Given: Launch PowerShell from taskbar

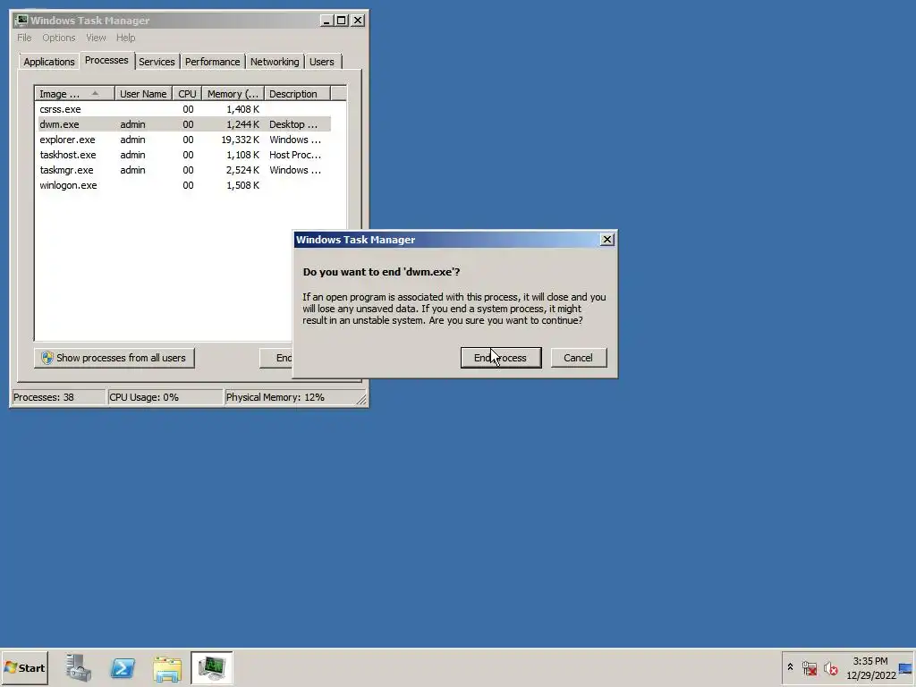Looking at the screenshot, I should pyautogui.click(x=123, y=667).
